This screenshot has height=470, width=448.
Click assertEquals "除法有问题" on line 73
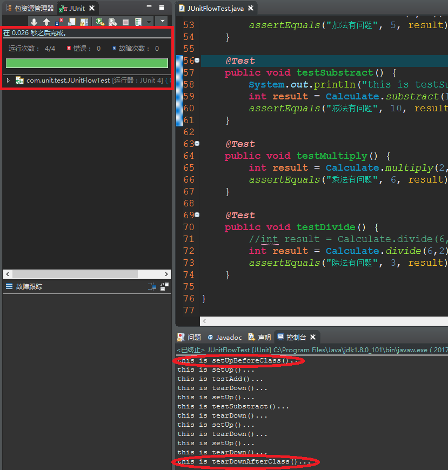[x=348, y=263]
